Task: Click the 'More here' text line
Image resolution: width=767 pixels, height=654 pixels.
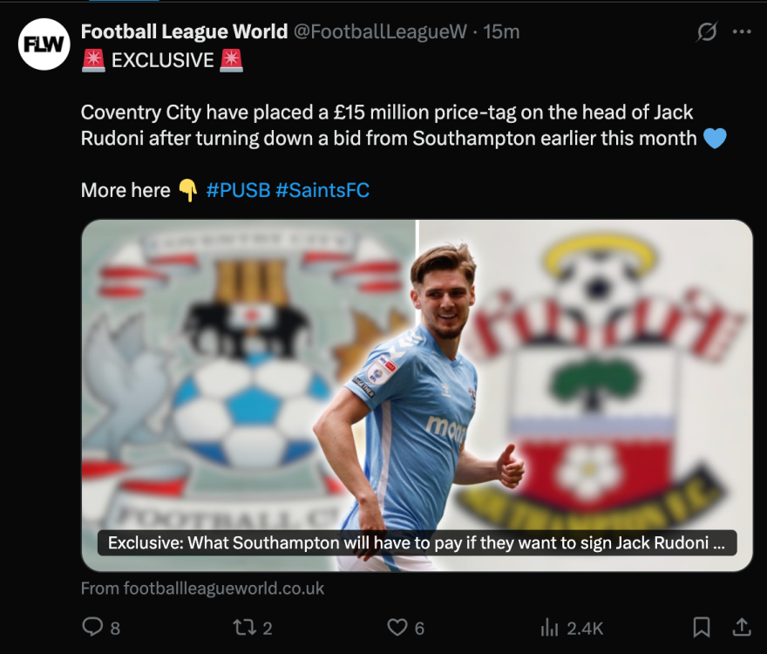Action: click(126, 190)
